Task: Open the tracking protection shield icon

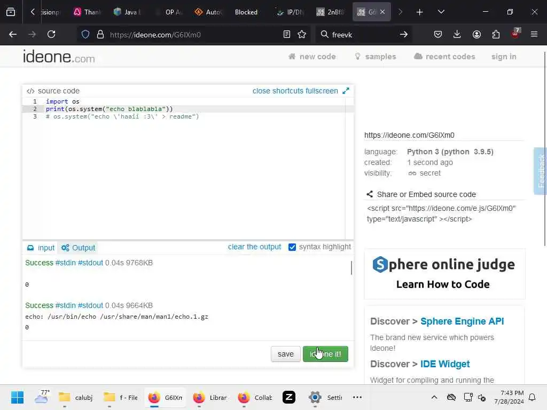Action: 85,35
